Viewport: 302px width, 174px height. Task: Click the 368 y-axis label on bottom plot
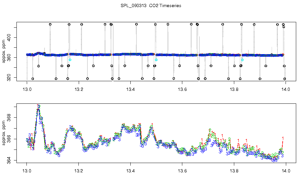tap(9, 118)
